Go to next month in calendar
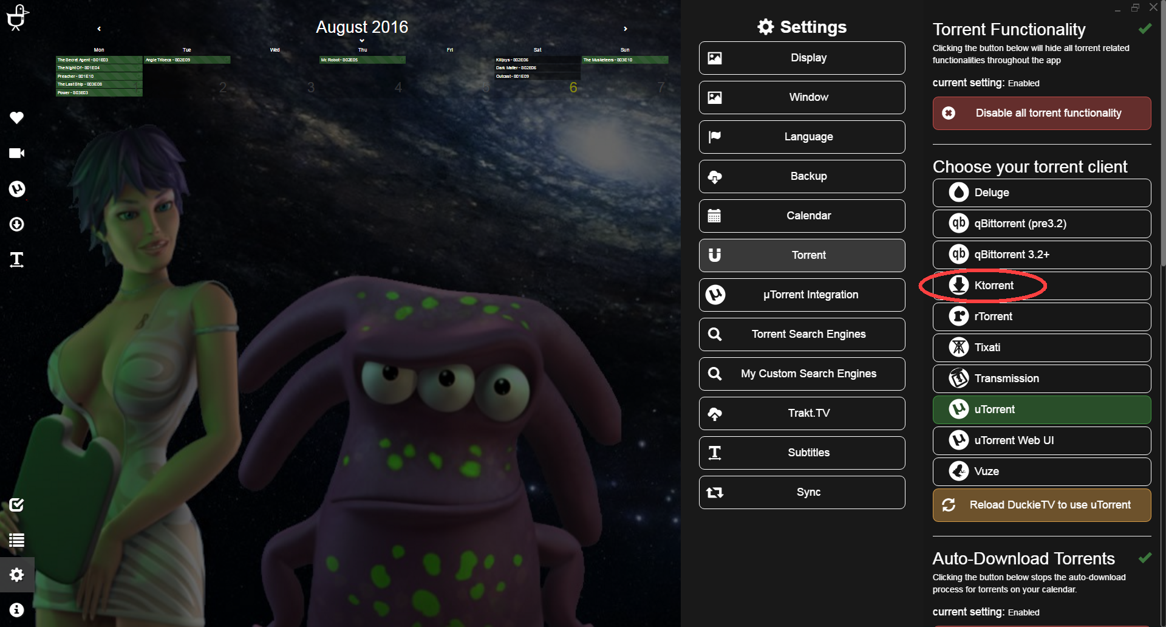Viewport: 1166px width, 627px height. (626, 29)
